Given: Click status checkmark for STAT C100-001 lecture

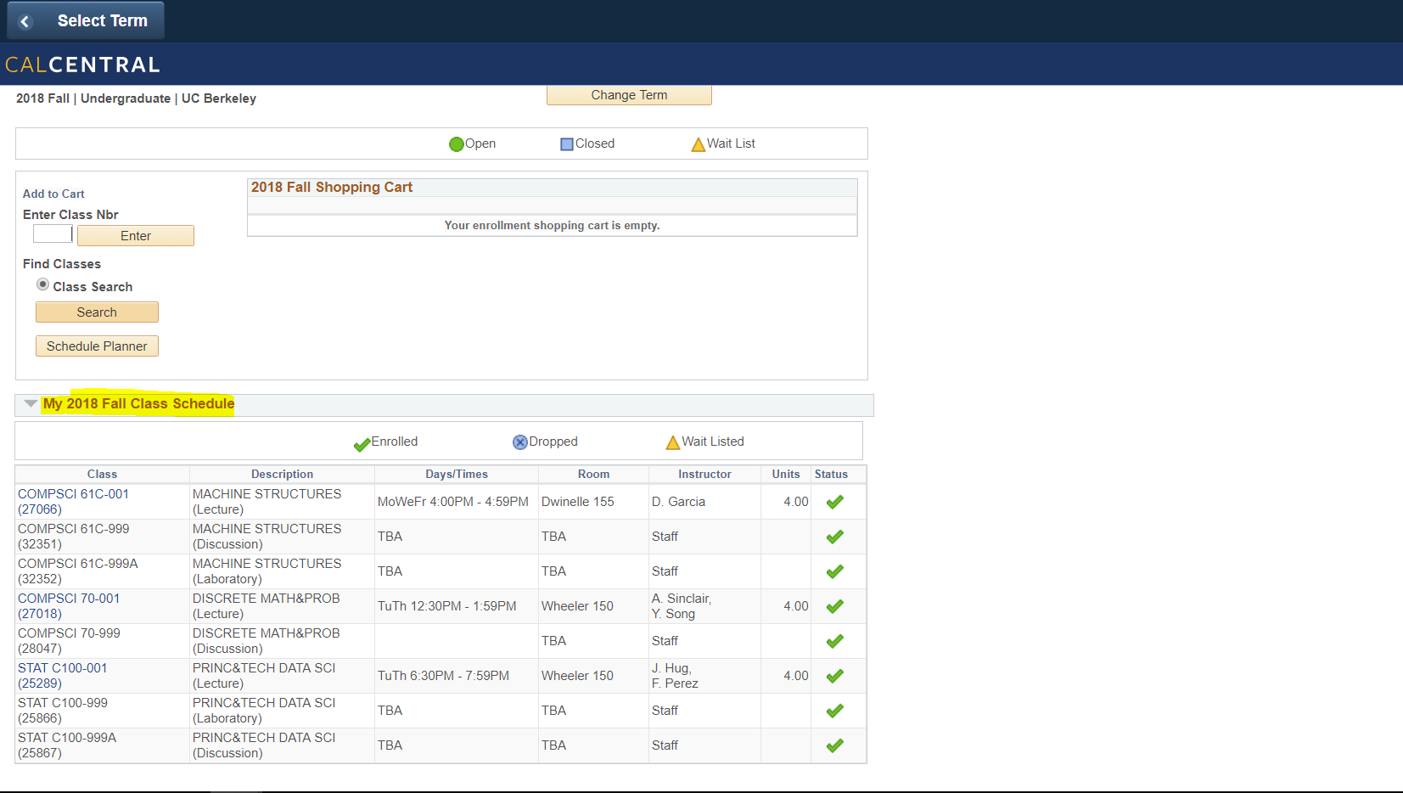Looking at the screenshot, I should tap(835, 676).
